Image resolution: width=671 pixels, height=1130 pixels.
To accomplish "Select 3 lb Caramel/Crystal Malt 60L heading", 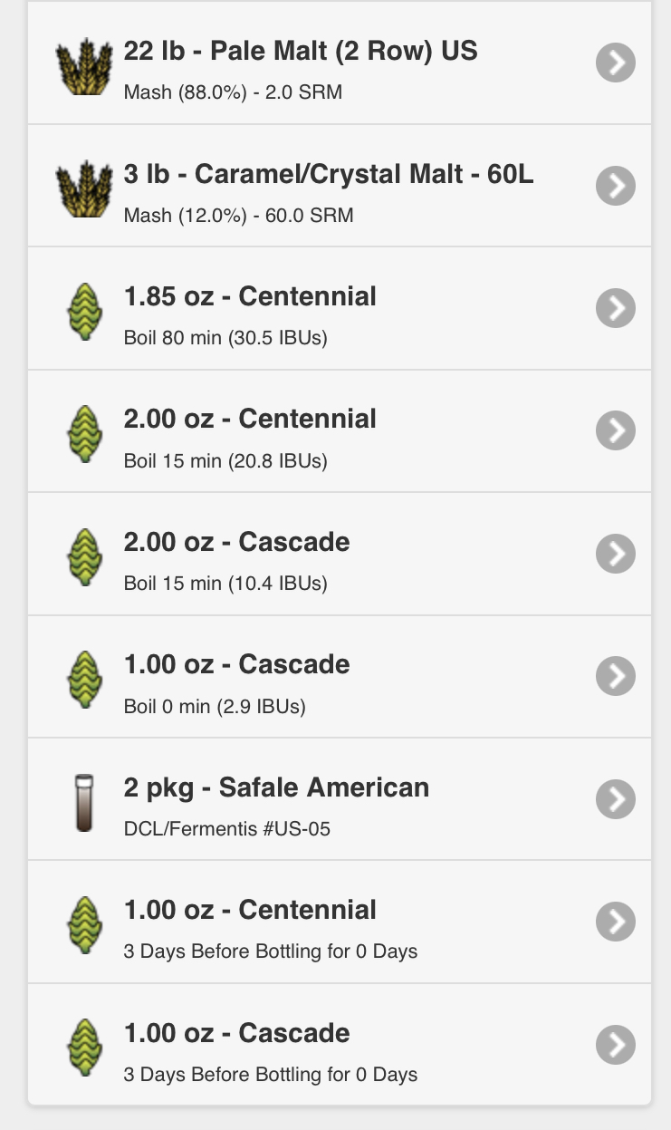I will tap(329, 174).
